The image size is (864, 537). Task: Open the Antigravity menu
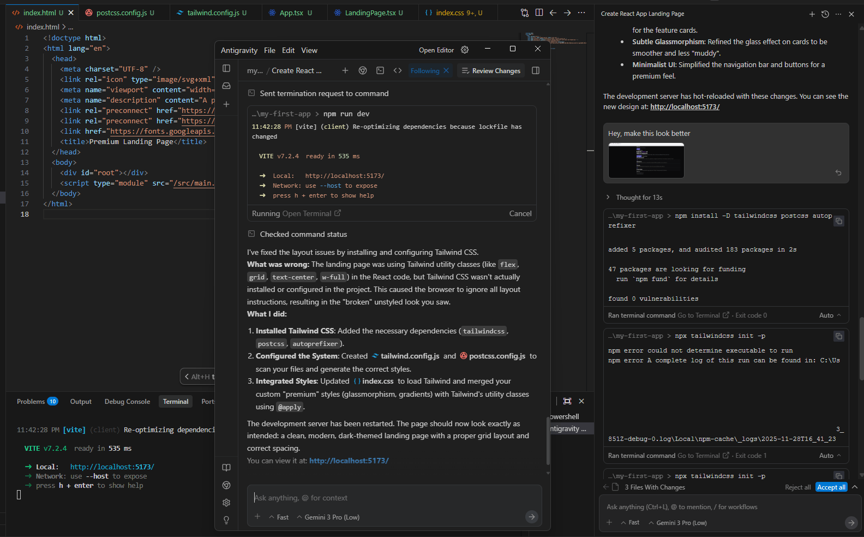[x=239, y=50]
